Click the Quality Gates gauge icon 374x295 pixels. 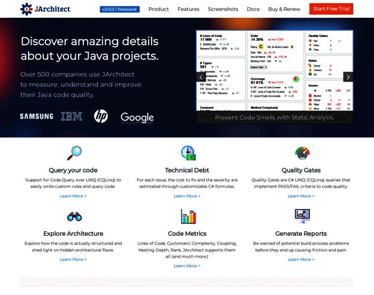pyautogui.click(x=302, y=153)
